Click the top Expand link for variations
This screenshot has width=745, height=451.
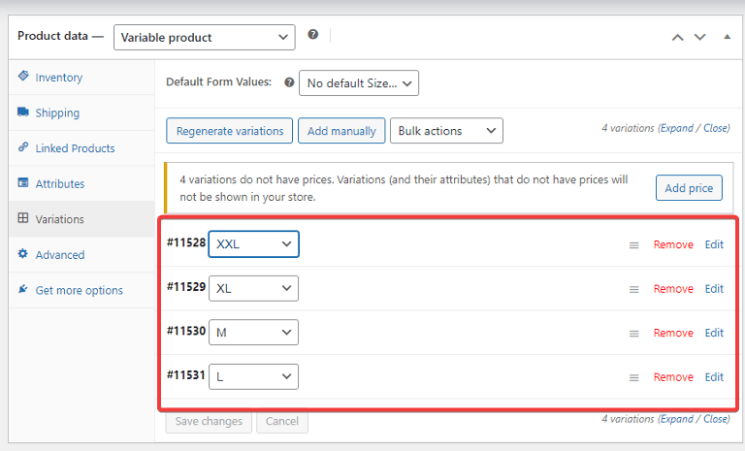tap(677, 128)
